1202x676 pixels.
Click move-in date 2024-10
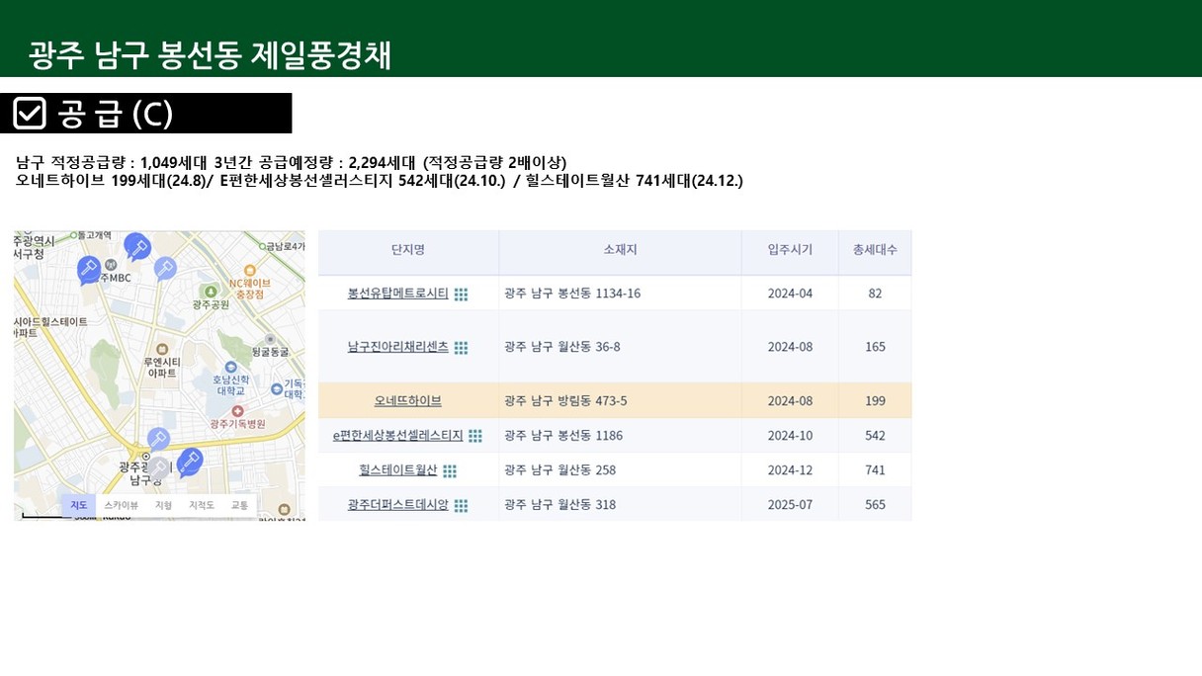[x=791, y=436]
